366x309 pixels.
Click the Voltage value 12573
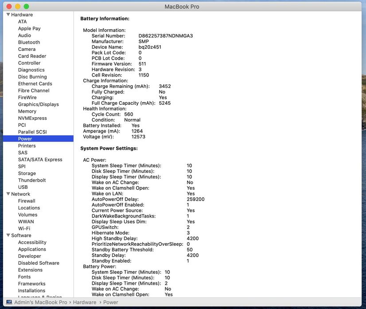click(x=138, y=137)
